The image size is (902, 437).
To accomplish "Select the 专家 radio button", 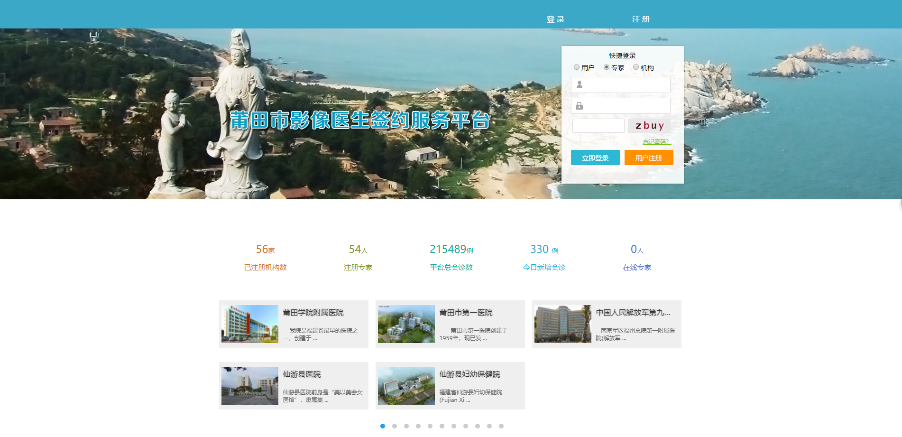I will [x=607, y=67].
